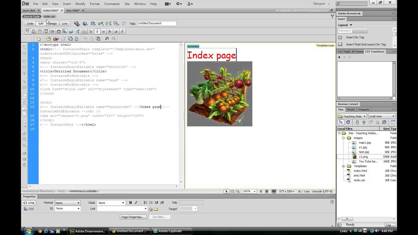Click the document Title input field
This screenshot has height=235, width=418.
[157, 23]
